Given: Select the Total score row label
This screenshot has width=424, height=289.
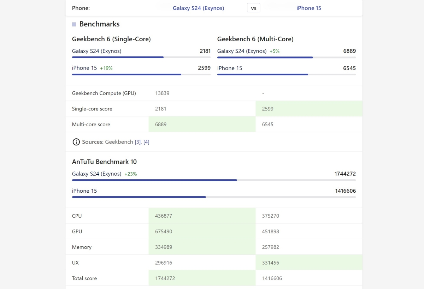Looking at the screenshot, I should [84, 278].
